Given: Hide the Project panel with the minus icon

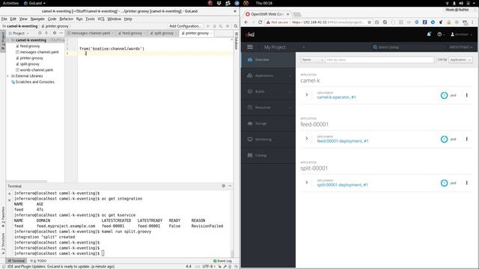Looking at the screenshot, I should tap(61, 33).
